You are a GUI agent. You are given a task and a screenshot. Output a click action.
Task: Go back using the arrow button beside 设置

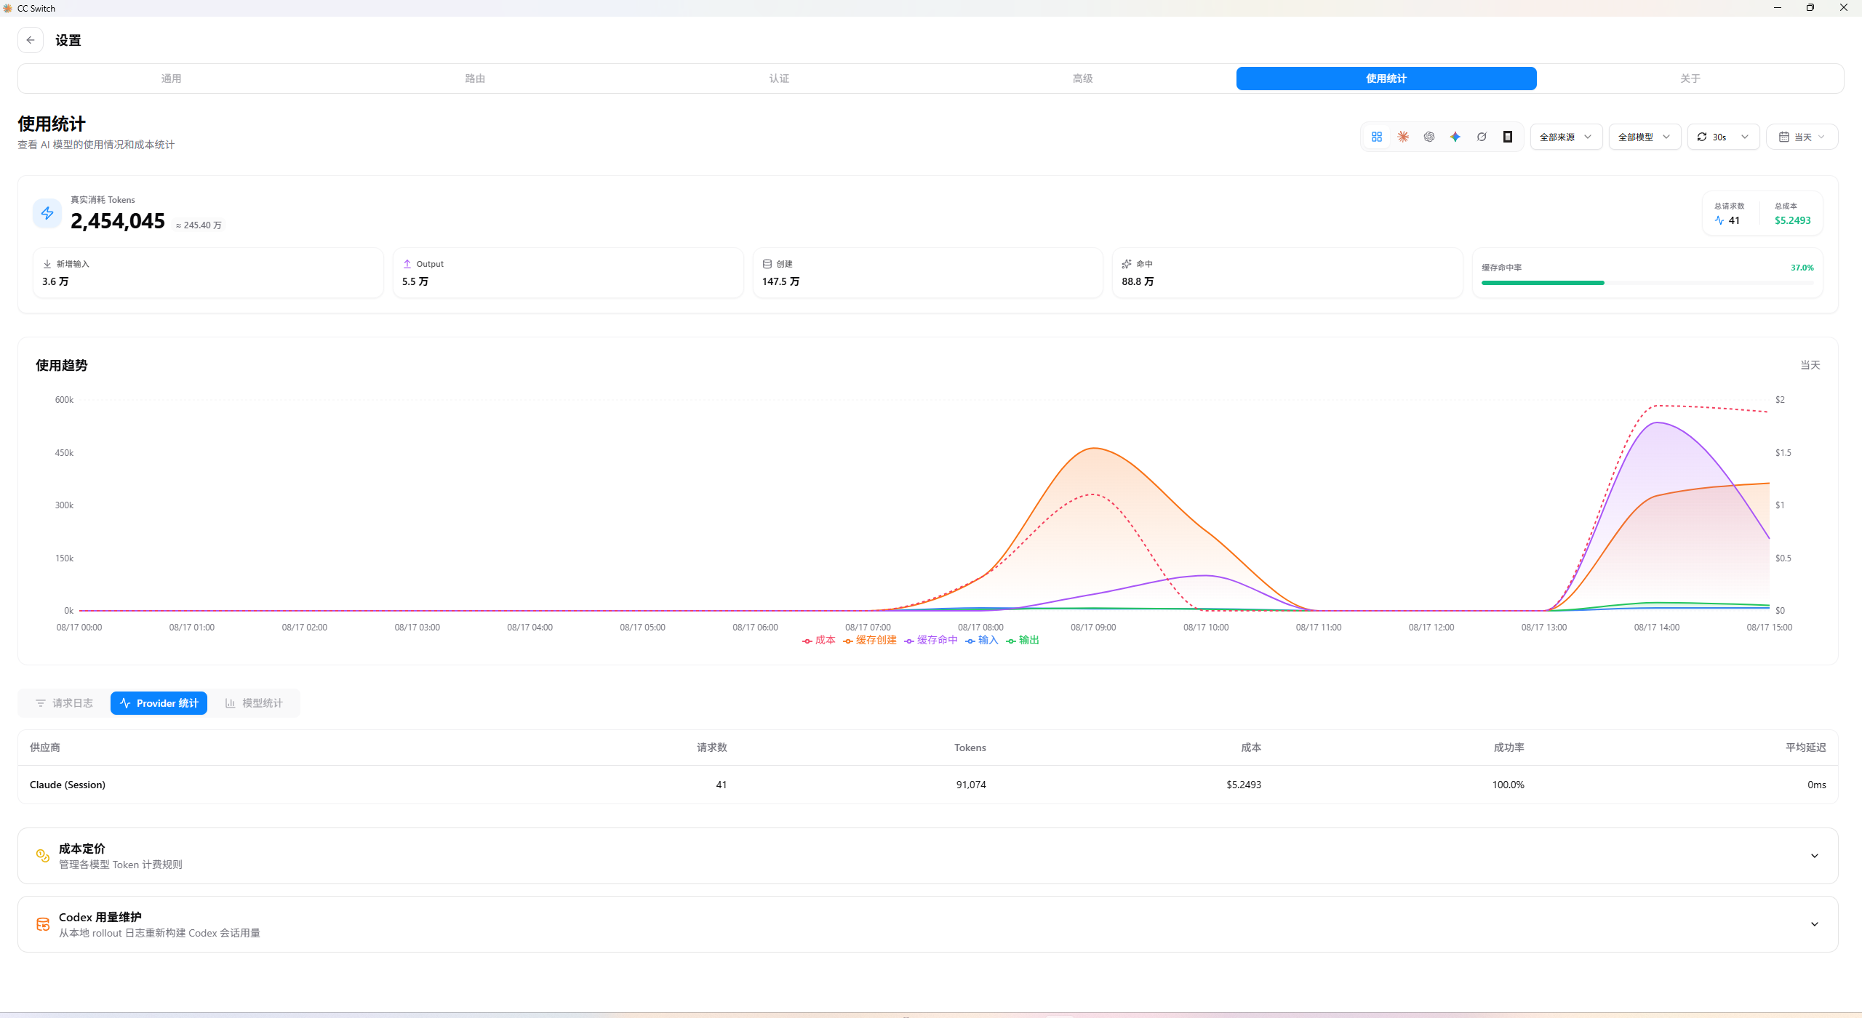tap(31, 40)
